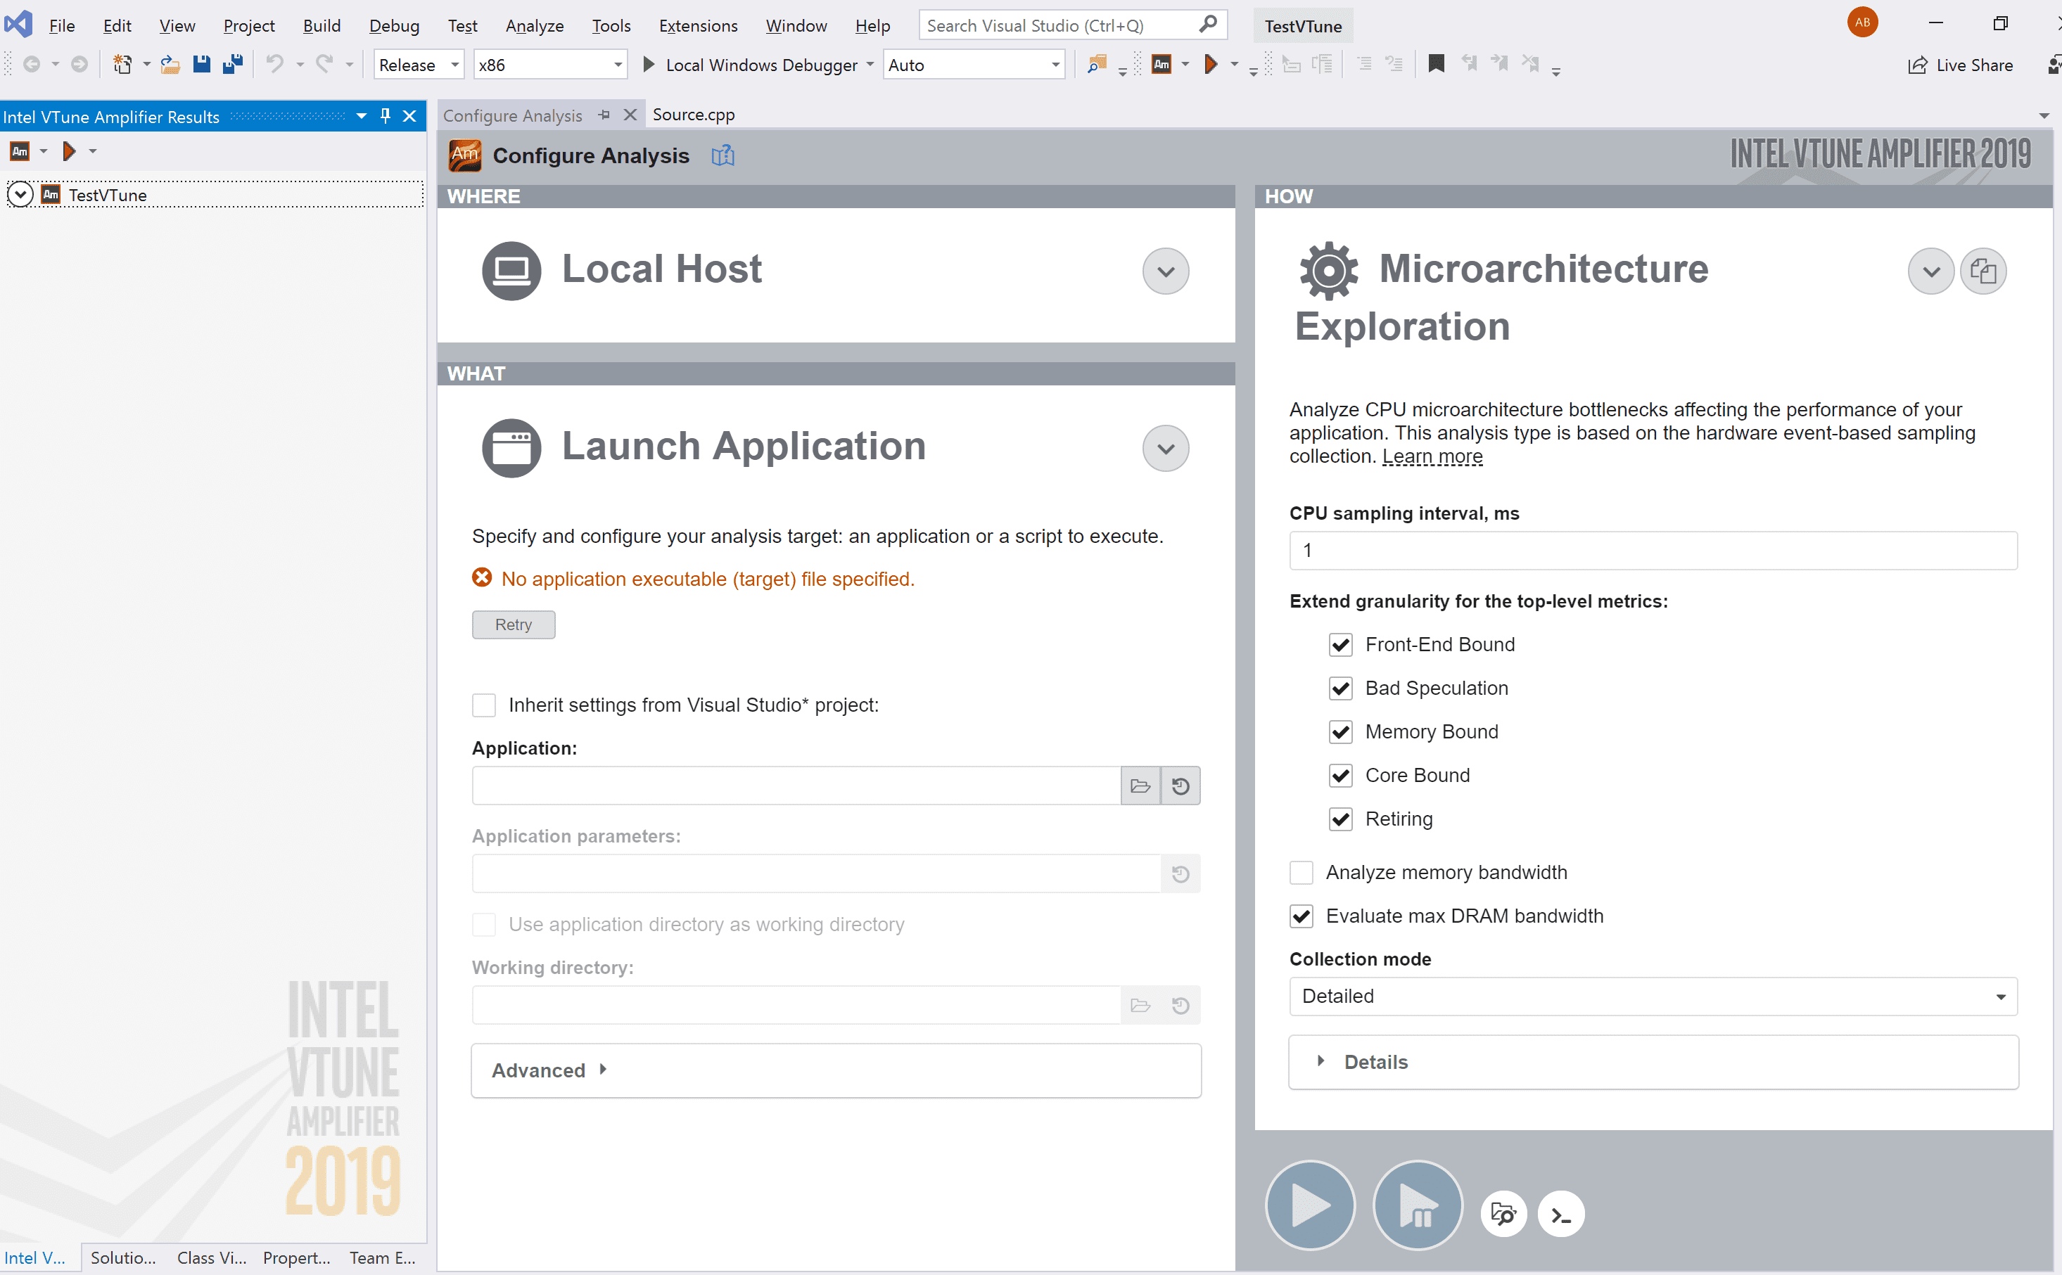Uncheck the Memory Bound checkbox
The image size is (2062, 1275).
pyautogui.click(x=1340, y=731)
